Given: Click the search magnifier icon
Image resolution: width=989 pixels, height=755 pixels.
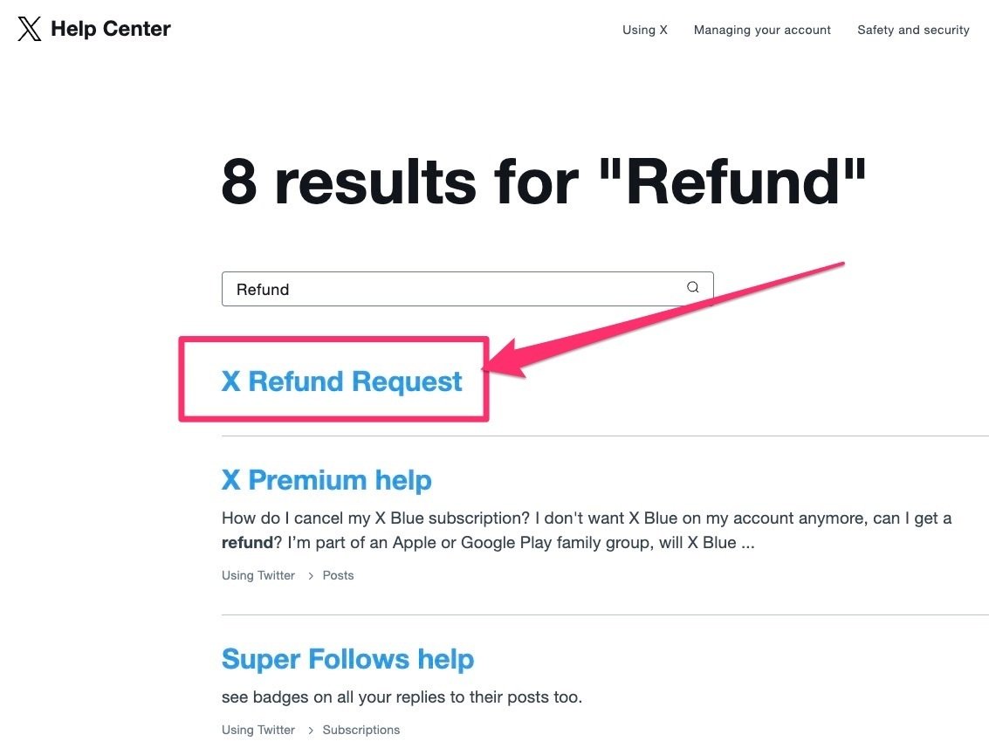Looking at the screenshot, I should pyautogui.click(x=692, y=288).
